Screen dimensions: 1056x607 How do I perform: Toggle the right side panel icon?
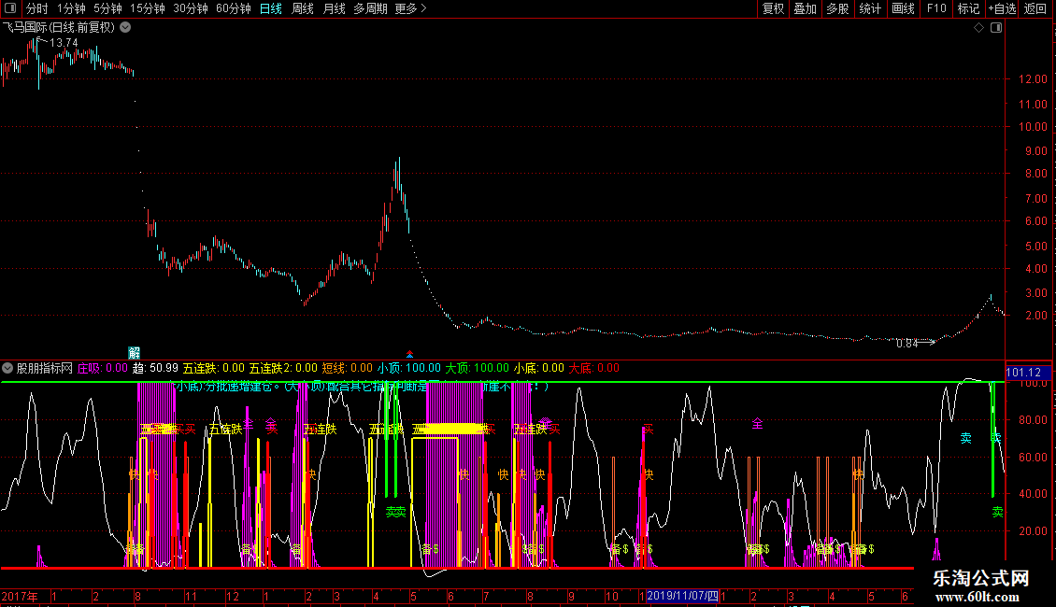click(996, 28)
